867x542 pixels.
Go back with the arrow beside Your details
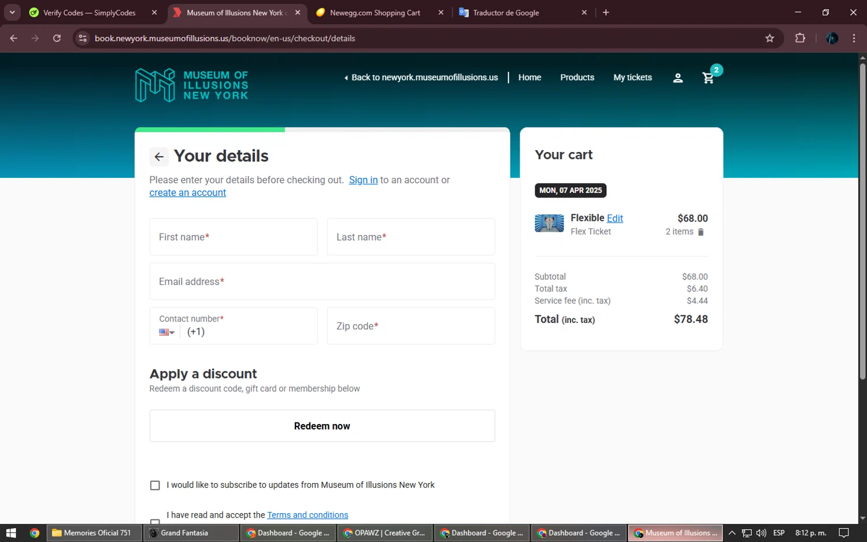click(159, 157)
